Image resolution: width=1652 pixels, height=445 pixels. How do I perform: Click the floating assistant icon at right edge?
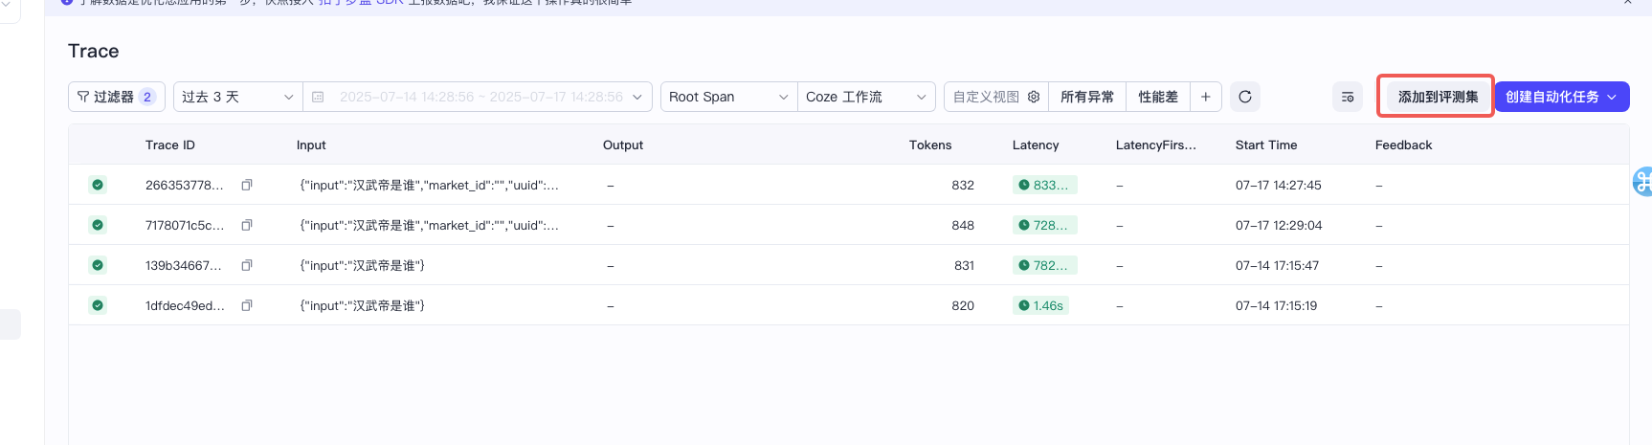1642,181
